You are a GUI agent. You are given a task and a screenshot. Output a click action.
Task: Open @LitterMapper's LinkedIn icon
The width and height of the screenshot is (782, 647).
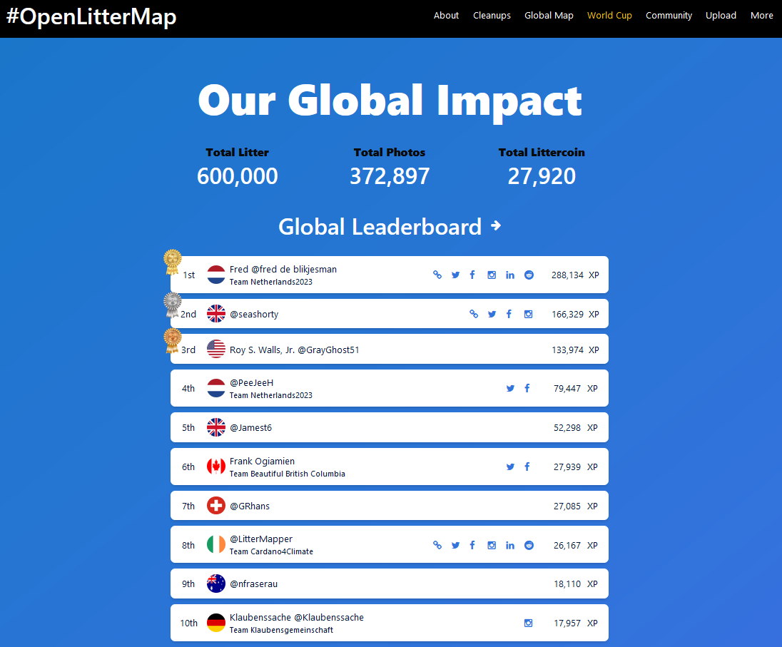coord(510,545)
